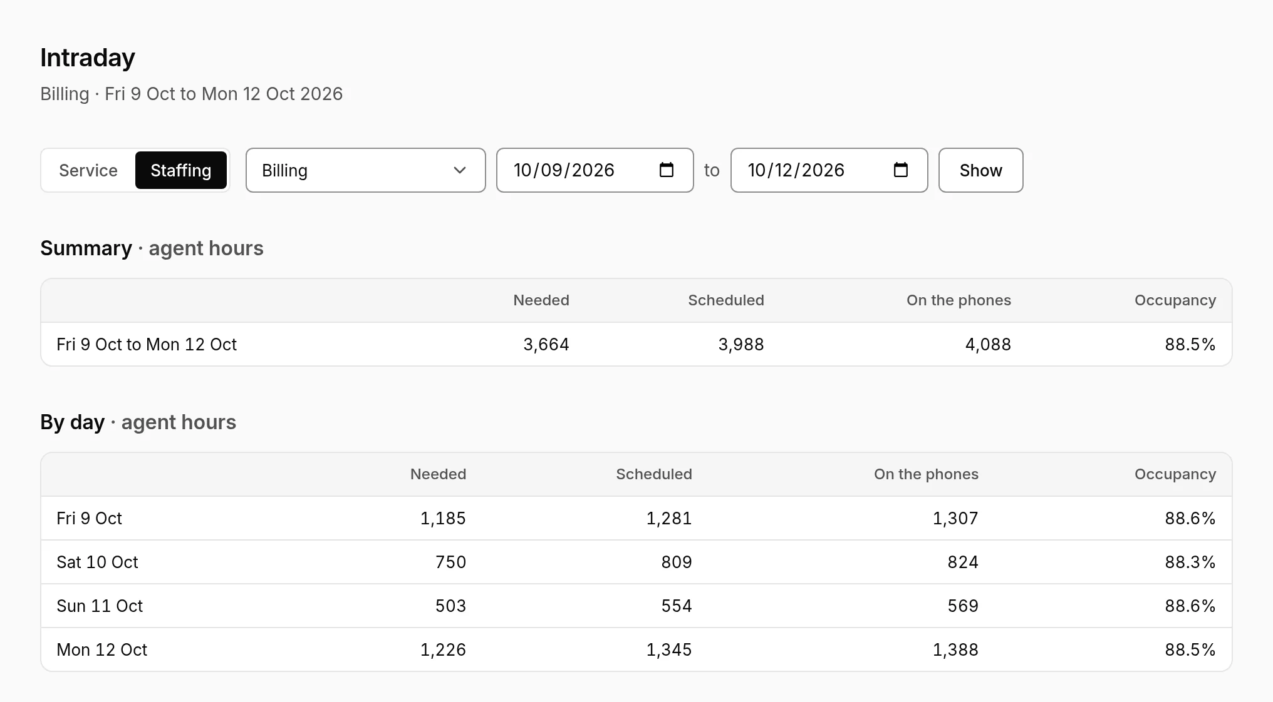Viewport: 1273px width, 702px height.
Task: Click the Show button
Action: 981,170
